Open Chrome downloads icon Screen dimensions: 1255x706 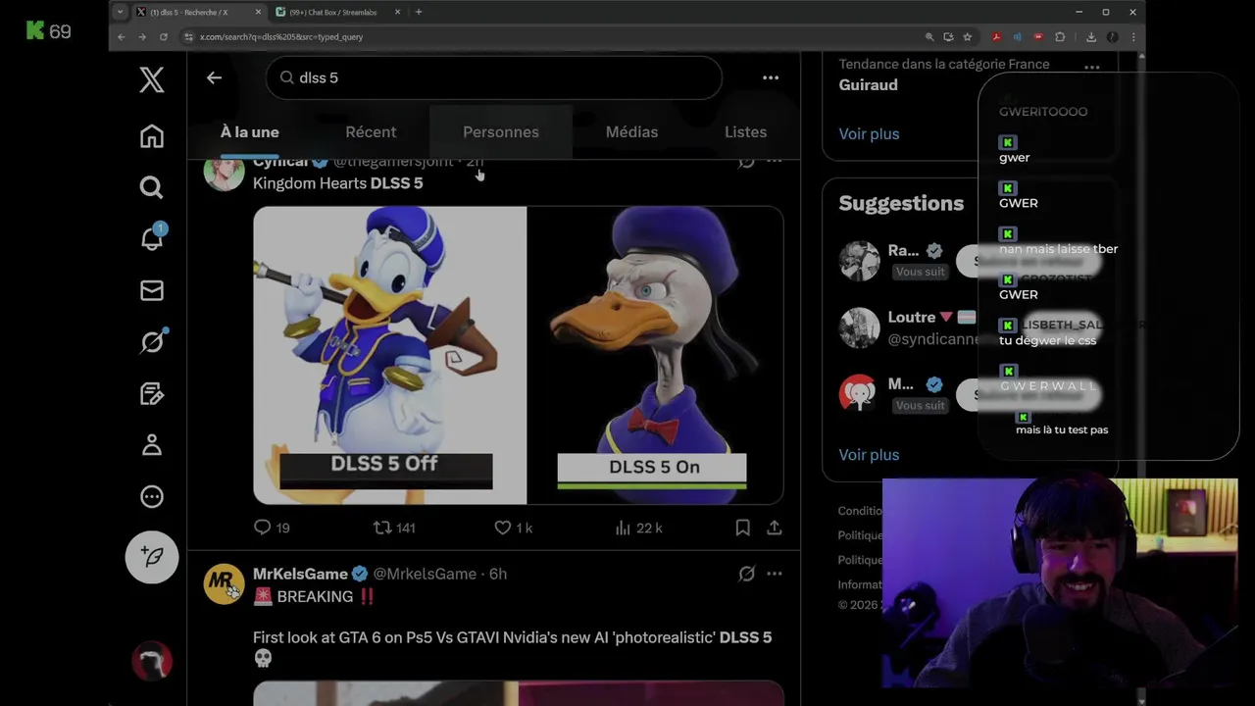click(1091, 36)
